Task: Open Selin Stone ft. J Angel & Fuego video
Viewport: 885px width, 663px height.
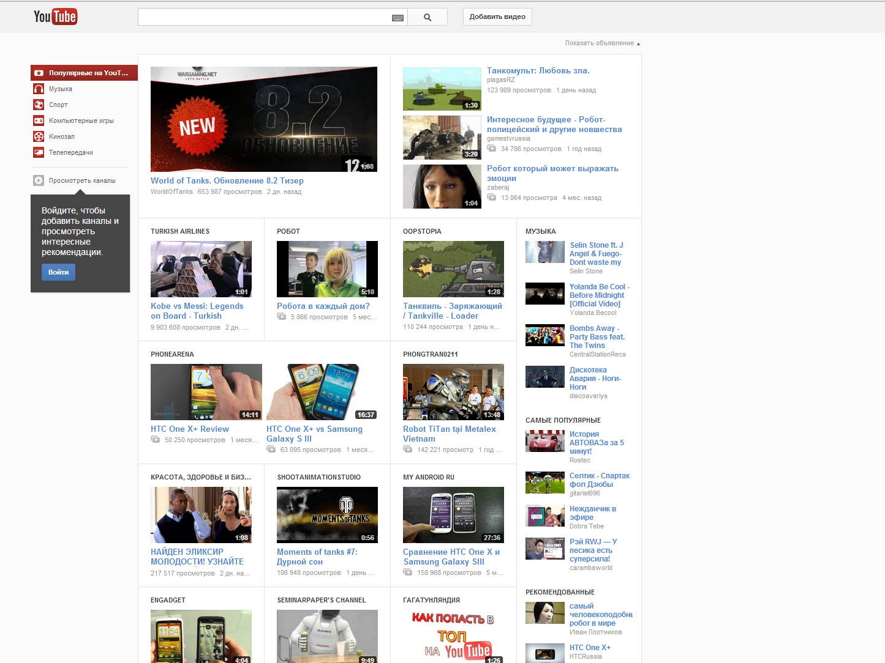Action: point(597,254)
